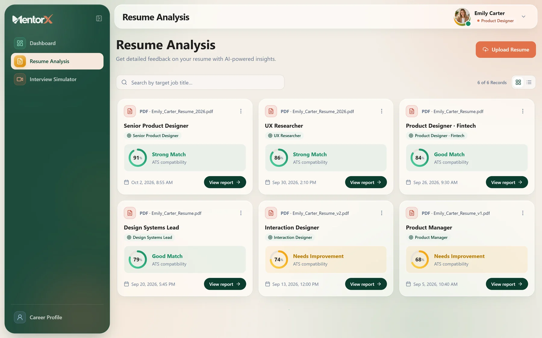542x338 pixels.
Task: Click the search magnifier icon
Action: coord(124,82)
